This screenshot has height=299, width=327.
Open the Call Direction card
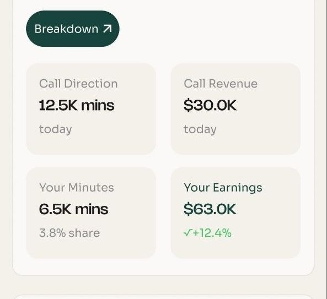(x=91, y=109)
